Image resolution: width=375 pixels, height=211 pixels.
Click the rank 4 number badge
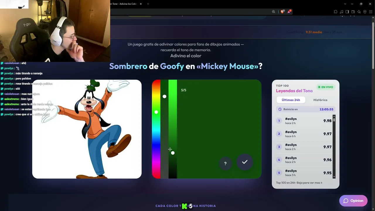click(x=279, y=160)
